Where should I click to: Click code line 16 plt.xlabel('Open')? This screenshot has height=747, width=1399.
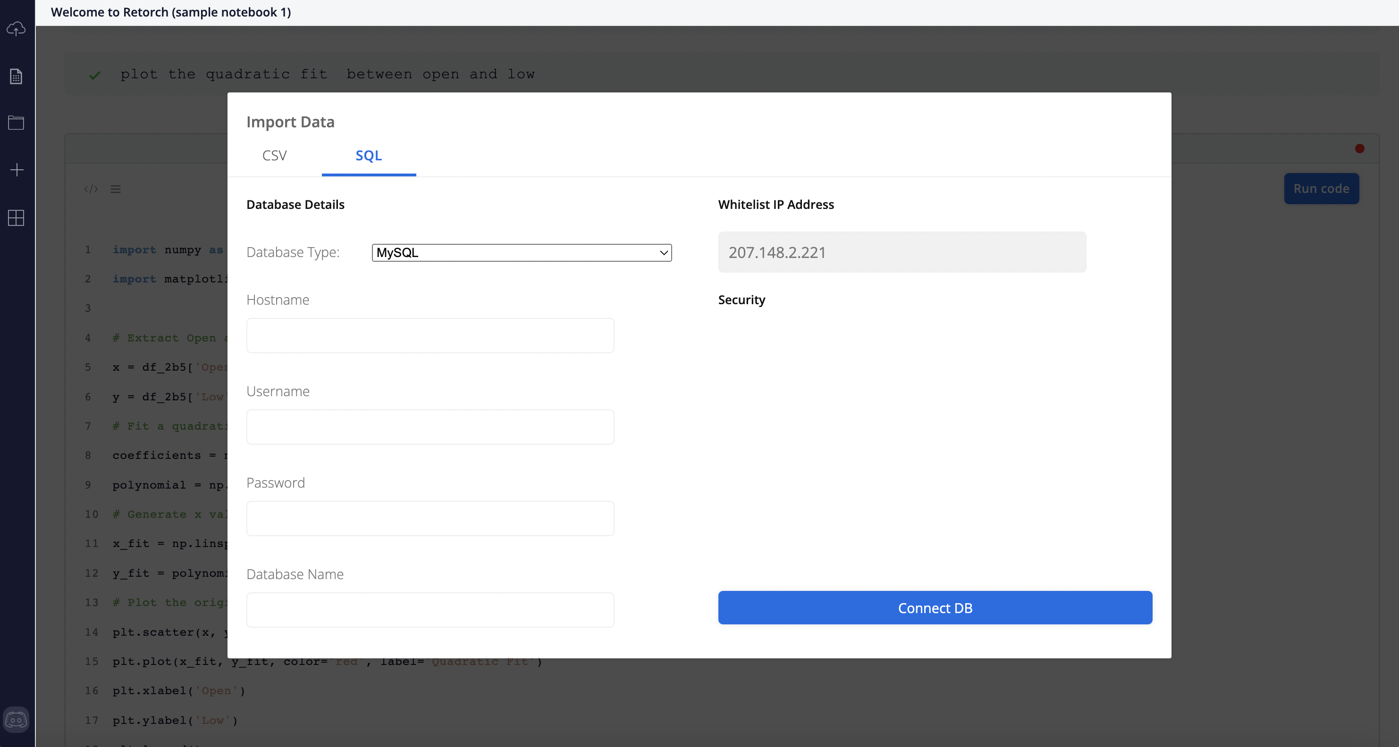point(179,690)
